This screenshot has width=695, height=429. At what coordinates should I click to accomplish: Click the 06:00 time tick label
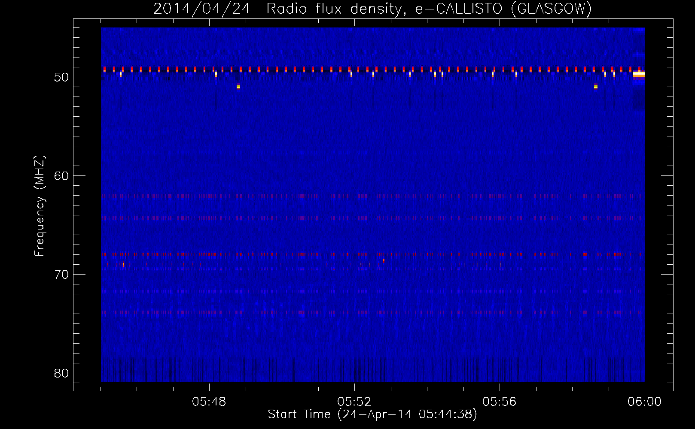pos(644,402)
